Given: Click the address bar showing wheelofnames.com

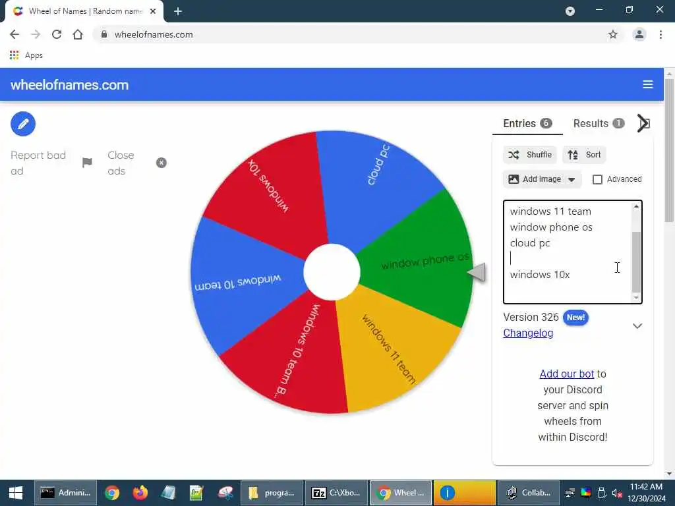Looking at the screenshot, I should (x=357, y=34).
